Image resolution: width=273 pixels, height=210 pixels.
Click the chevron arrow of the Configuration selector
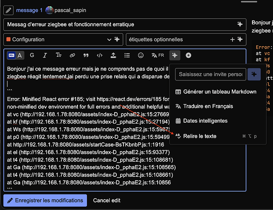coord(109,39)
